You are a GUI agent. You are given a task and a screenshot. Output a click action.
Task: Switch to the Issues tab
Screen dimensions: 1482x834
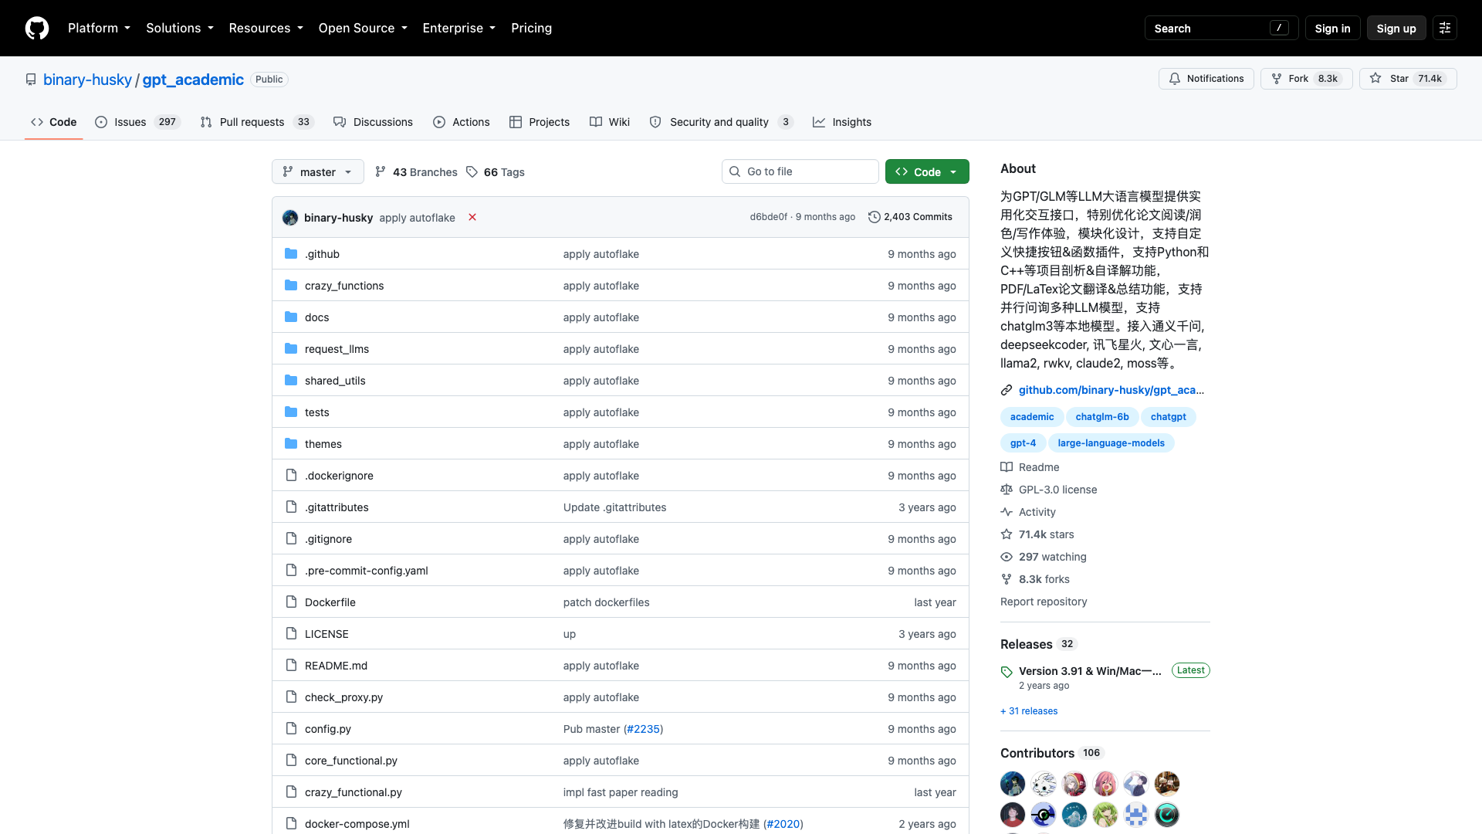point(138,122)
